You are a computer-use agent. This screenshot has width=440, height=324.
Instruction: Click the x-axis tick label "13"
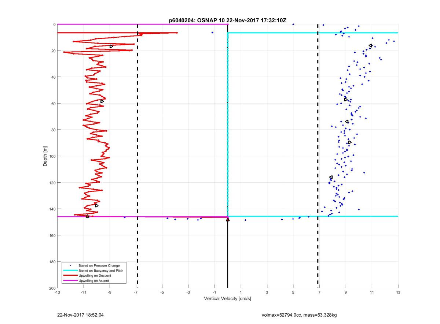(x=398, y=292)
